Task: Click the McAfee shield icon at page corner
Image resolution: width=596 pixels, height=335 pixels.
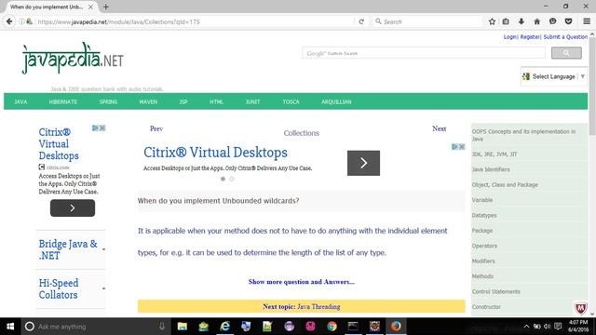Action: point(580,308)
